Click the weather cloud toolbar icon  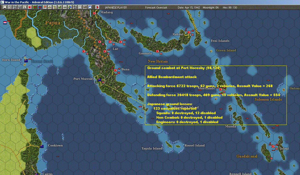point(90,7)
